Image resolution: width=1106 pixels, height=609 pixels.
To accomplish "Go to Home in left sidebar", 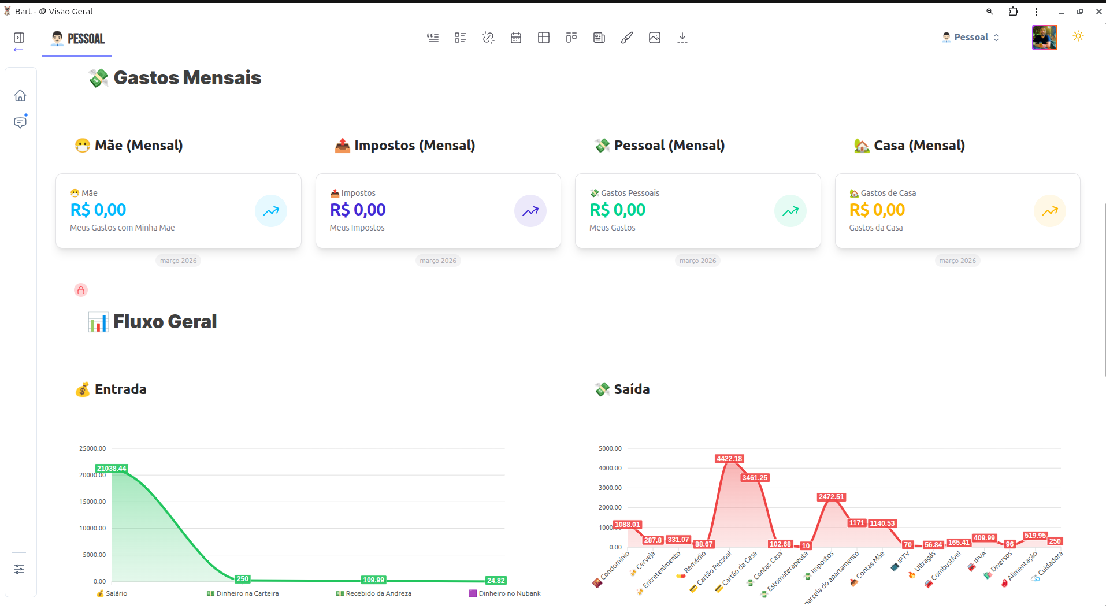I will (20, 95).
